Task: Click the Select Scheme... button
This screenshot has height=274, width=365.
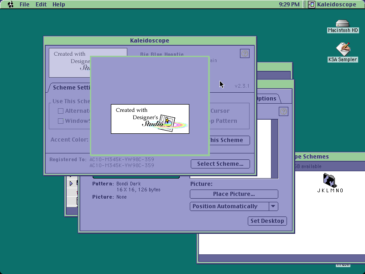Action: 220,164
